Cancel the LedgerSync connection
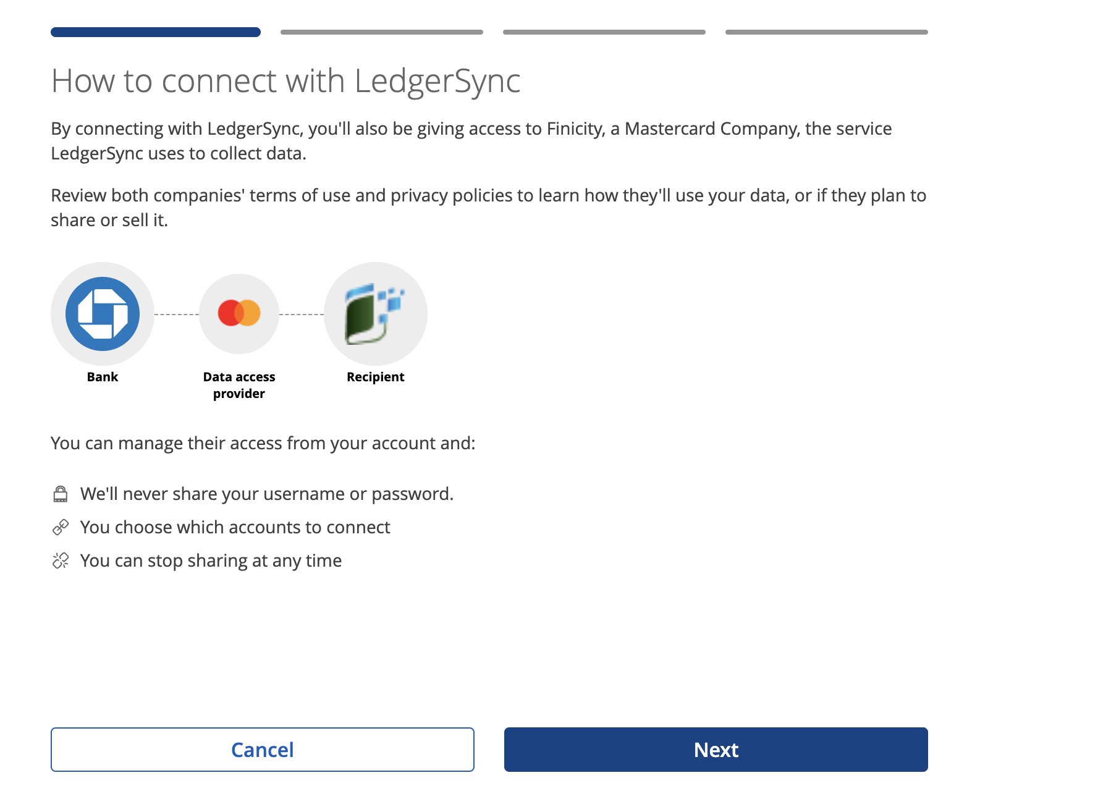 [x=263, y=750]
